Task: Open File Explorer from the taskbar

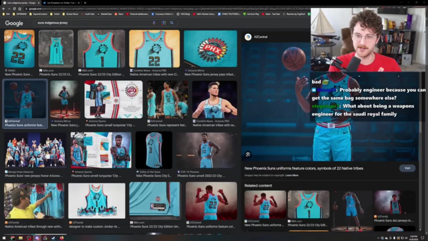Action: point(21,238)
